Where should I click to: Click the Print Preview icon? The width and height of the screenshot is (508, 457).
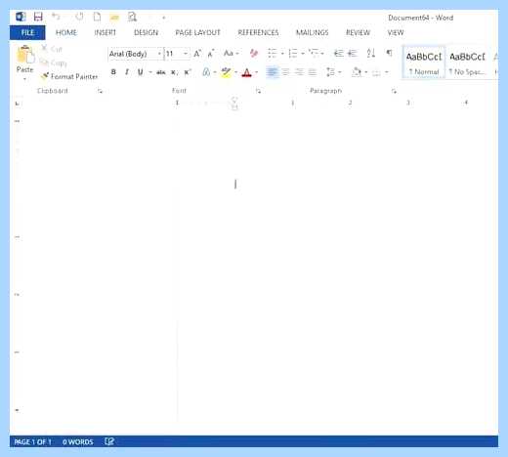[x=132, y=17]
